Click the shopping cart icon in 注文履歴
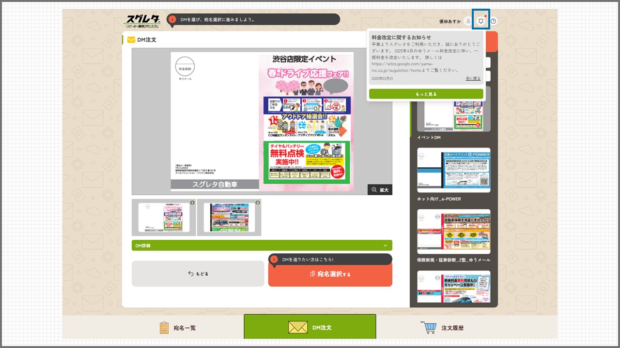 pyautogui.click(x=429, y=327)
